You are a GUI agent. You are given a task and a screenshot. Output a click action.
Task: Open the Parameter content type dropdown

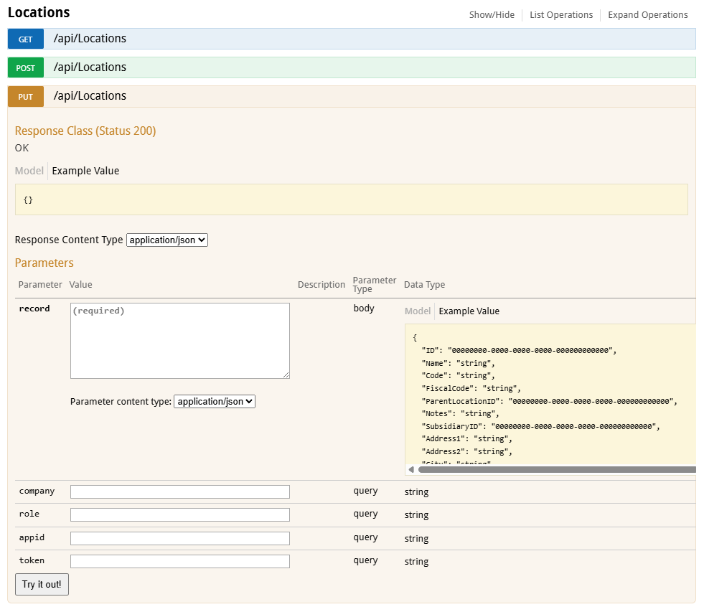click(x=214, y=402)
